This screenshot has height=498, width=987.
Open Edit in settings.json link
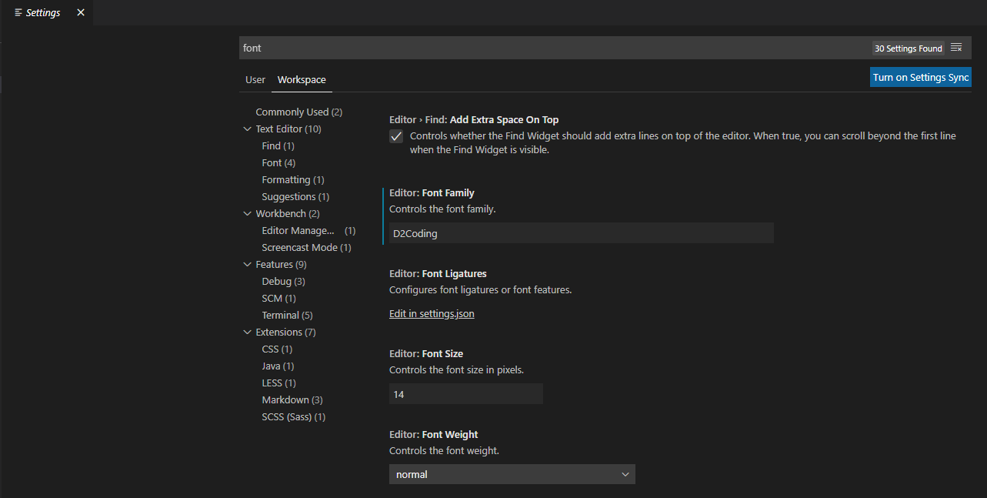tap(432, 313)
